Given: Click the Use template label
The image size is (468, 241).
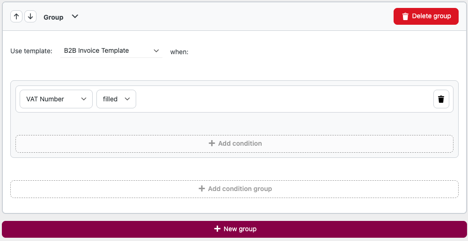Looking at the screenshot, I should (x=31, y=51).
